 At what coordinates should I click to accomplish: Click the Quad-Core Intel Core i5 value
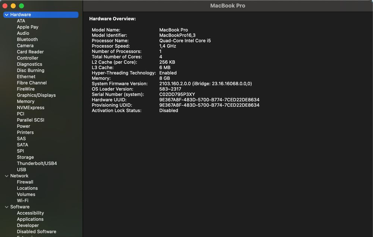(x=185, y=41)
